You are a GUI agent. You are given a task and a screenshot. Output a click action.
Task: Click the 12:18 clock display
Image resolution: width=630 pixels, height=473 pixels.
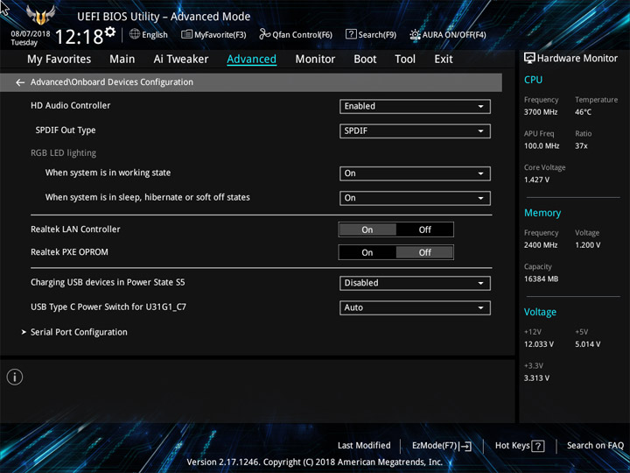click(79, 37)
